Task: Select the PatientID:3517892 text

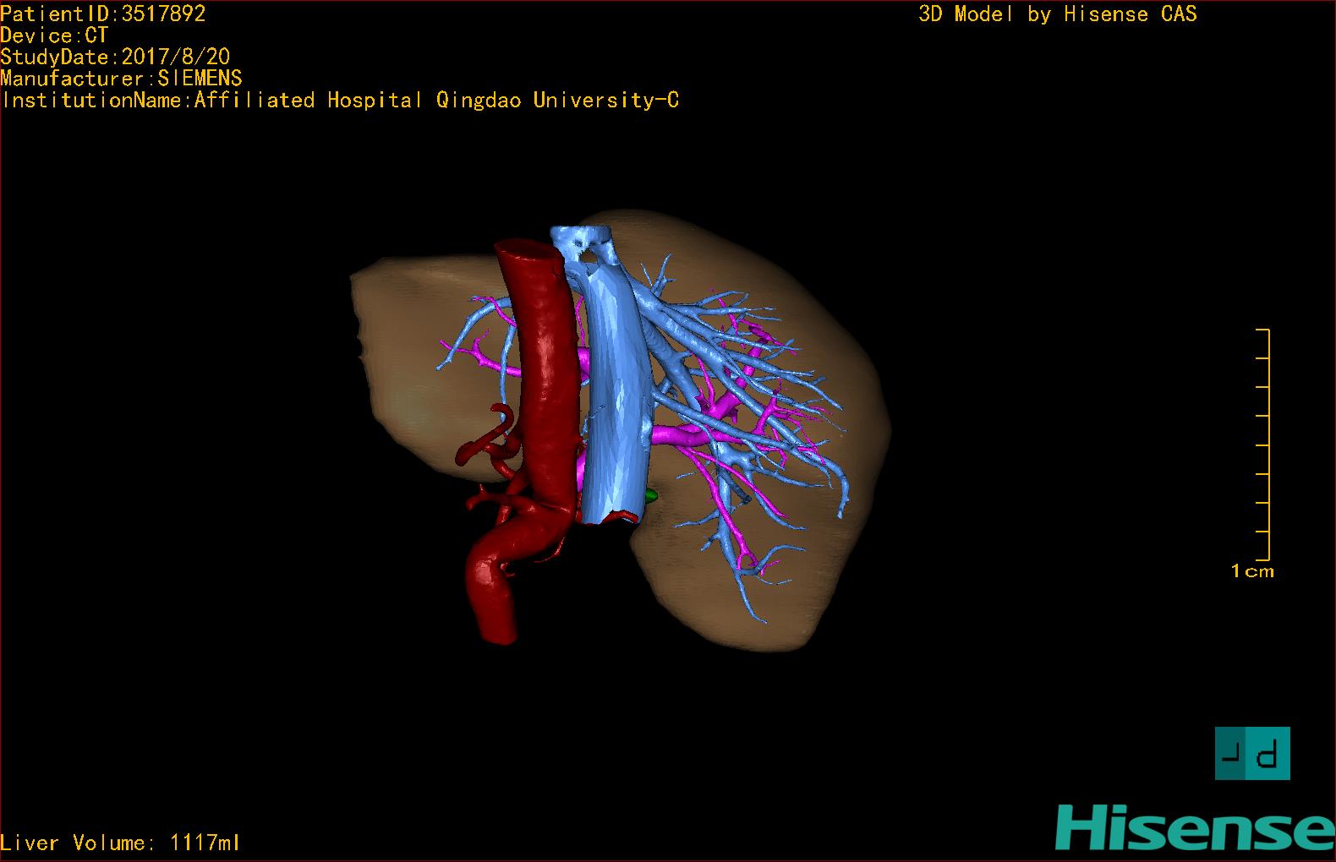Action: tap(103, 14)
